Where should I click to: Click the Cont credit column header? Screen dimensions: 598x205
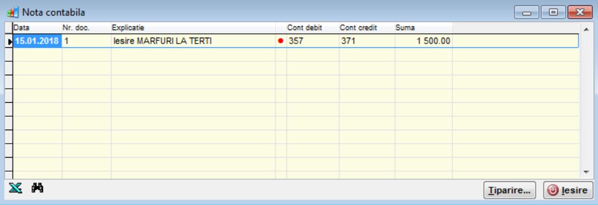tap(367, 28)
